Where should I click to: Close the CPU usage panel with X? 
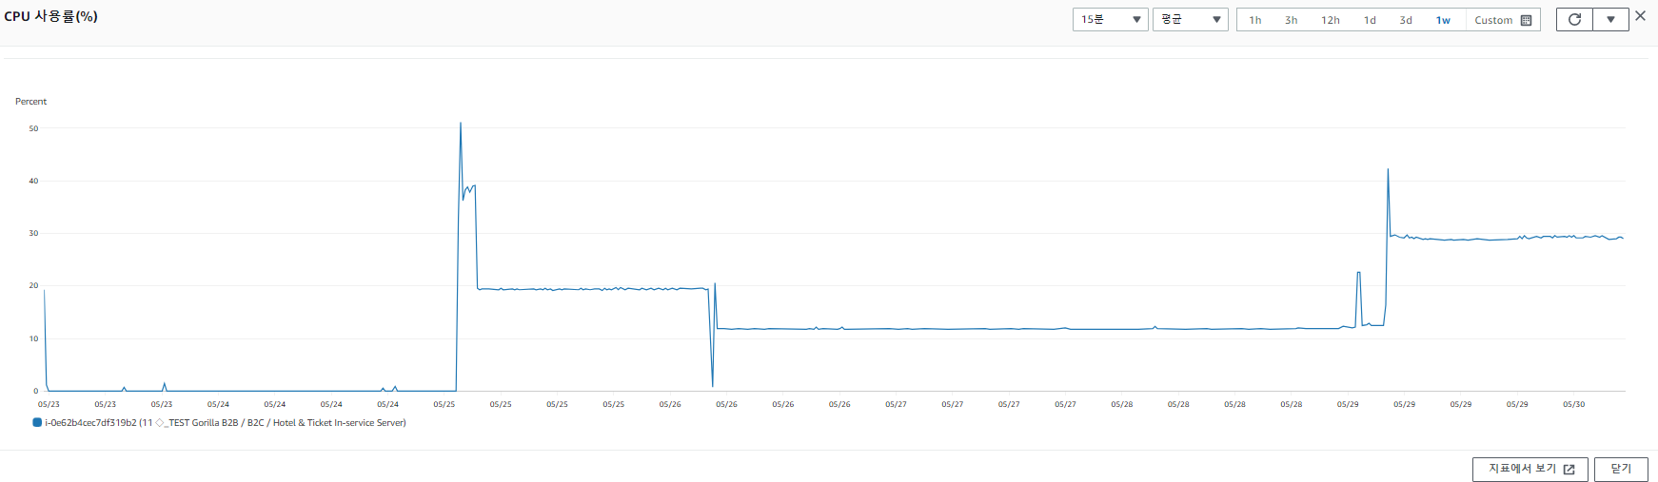[x=1640, y=16]
